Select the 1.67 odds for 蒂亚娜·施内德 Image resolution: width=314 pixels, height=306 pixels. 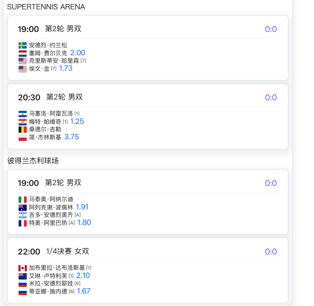click(x=84, y=291)
